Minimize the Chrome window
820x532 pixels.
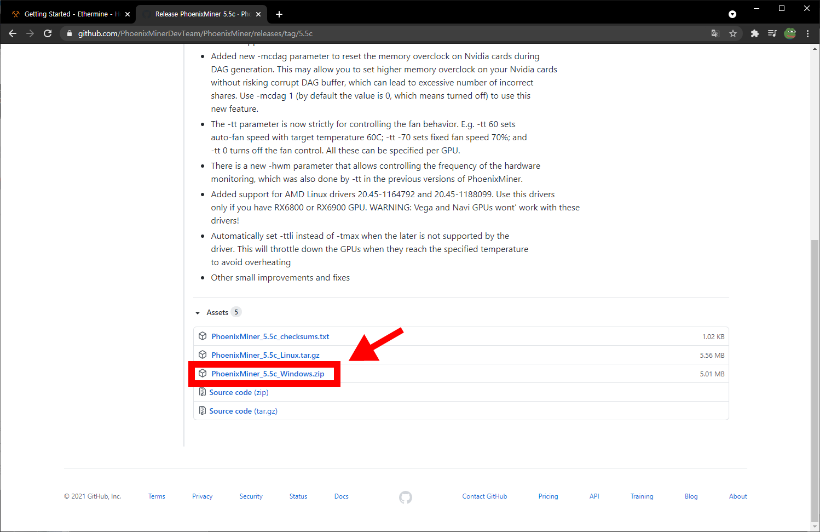pyautogui.click(x=757, y=8)
